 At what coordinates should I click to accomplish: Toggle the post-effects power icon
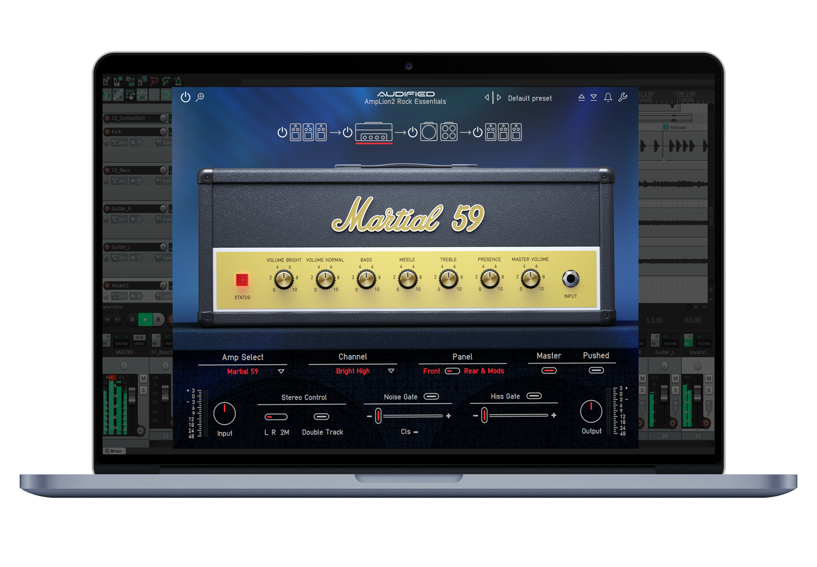tap(478, 132)
